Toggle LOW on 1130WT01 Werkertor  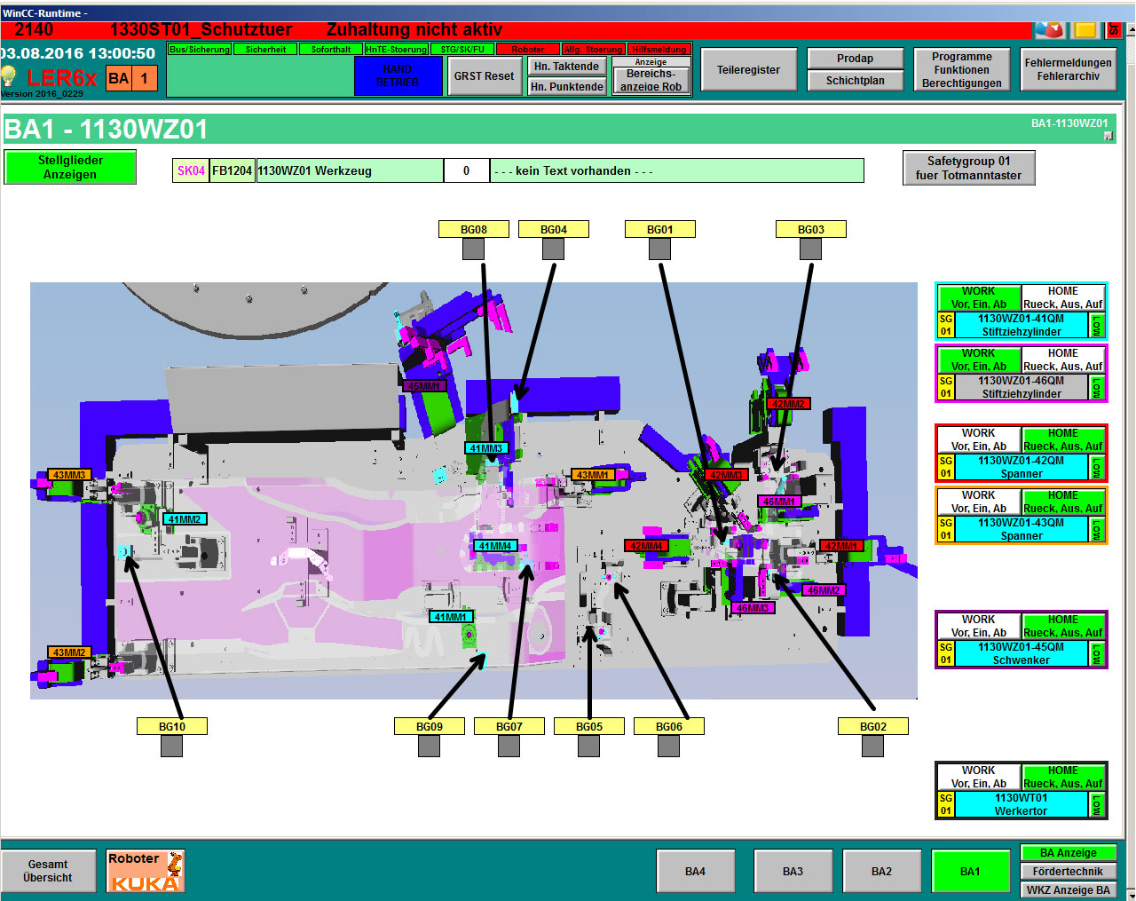tap(1097, 804)
